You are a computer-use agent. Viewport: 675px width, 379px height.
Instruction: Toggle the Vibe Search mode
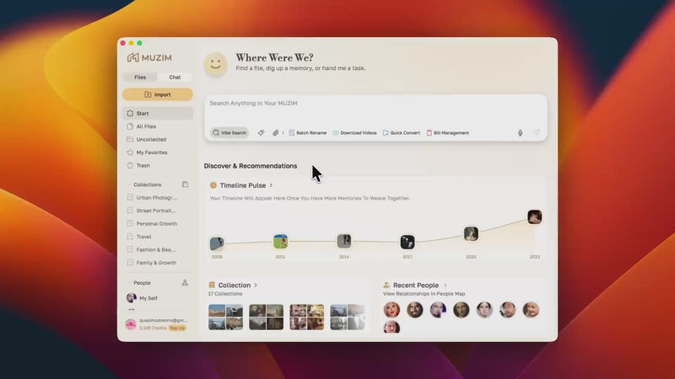(x=229, y=133)
